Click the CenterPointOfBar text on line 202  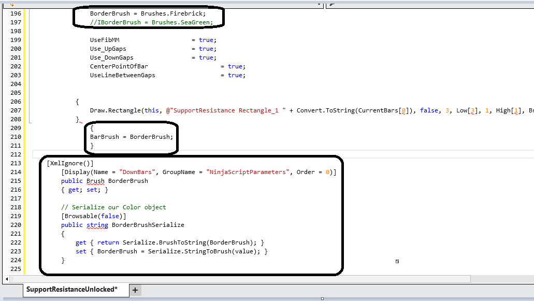(119, 66)
